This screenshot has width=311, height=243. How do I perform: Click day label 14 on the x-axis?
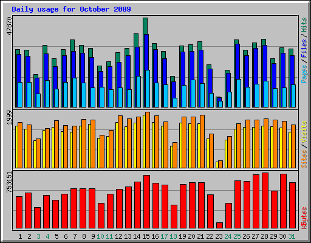coord(137,236)
